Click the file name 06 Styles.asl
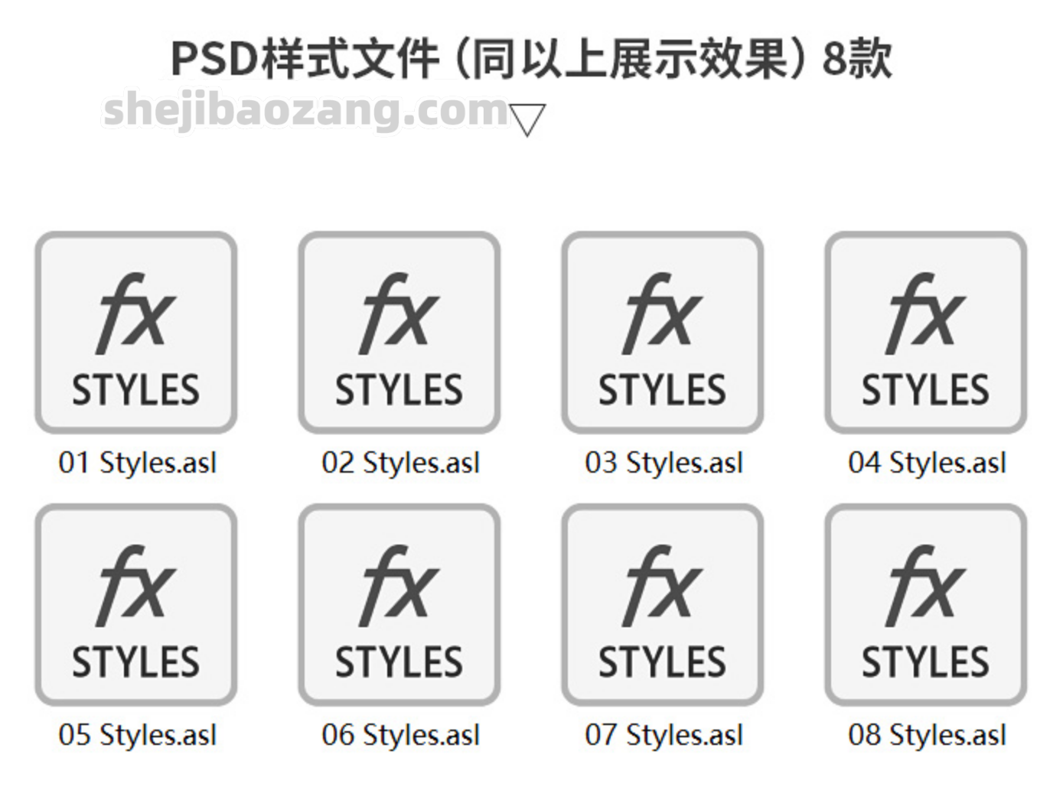The height and width of the screenshot is (800, 1063). 401,736
